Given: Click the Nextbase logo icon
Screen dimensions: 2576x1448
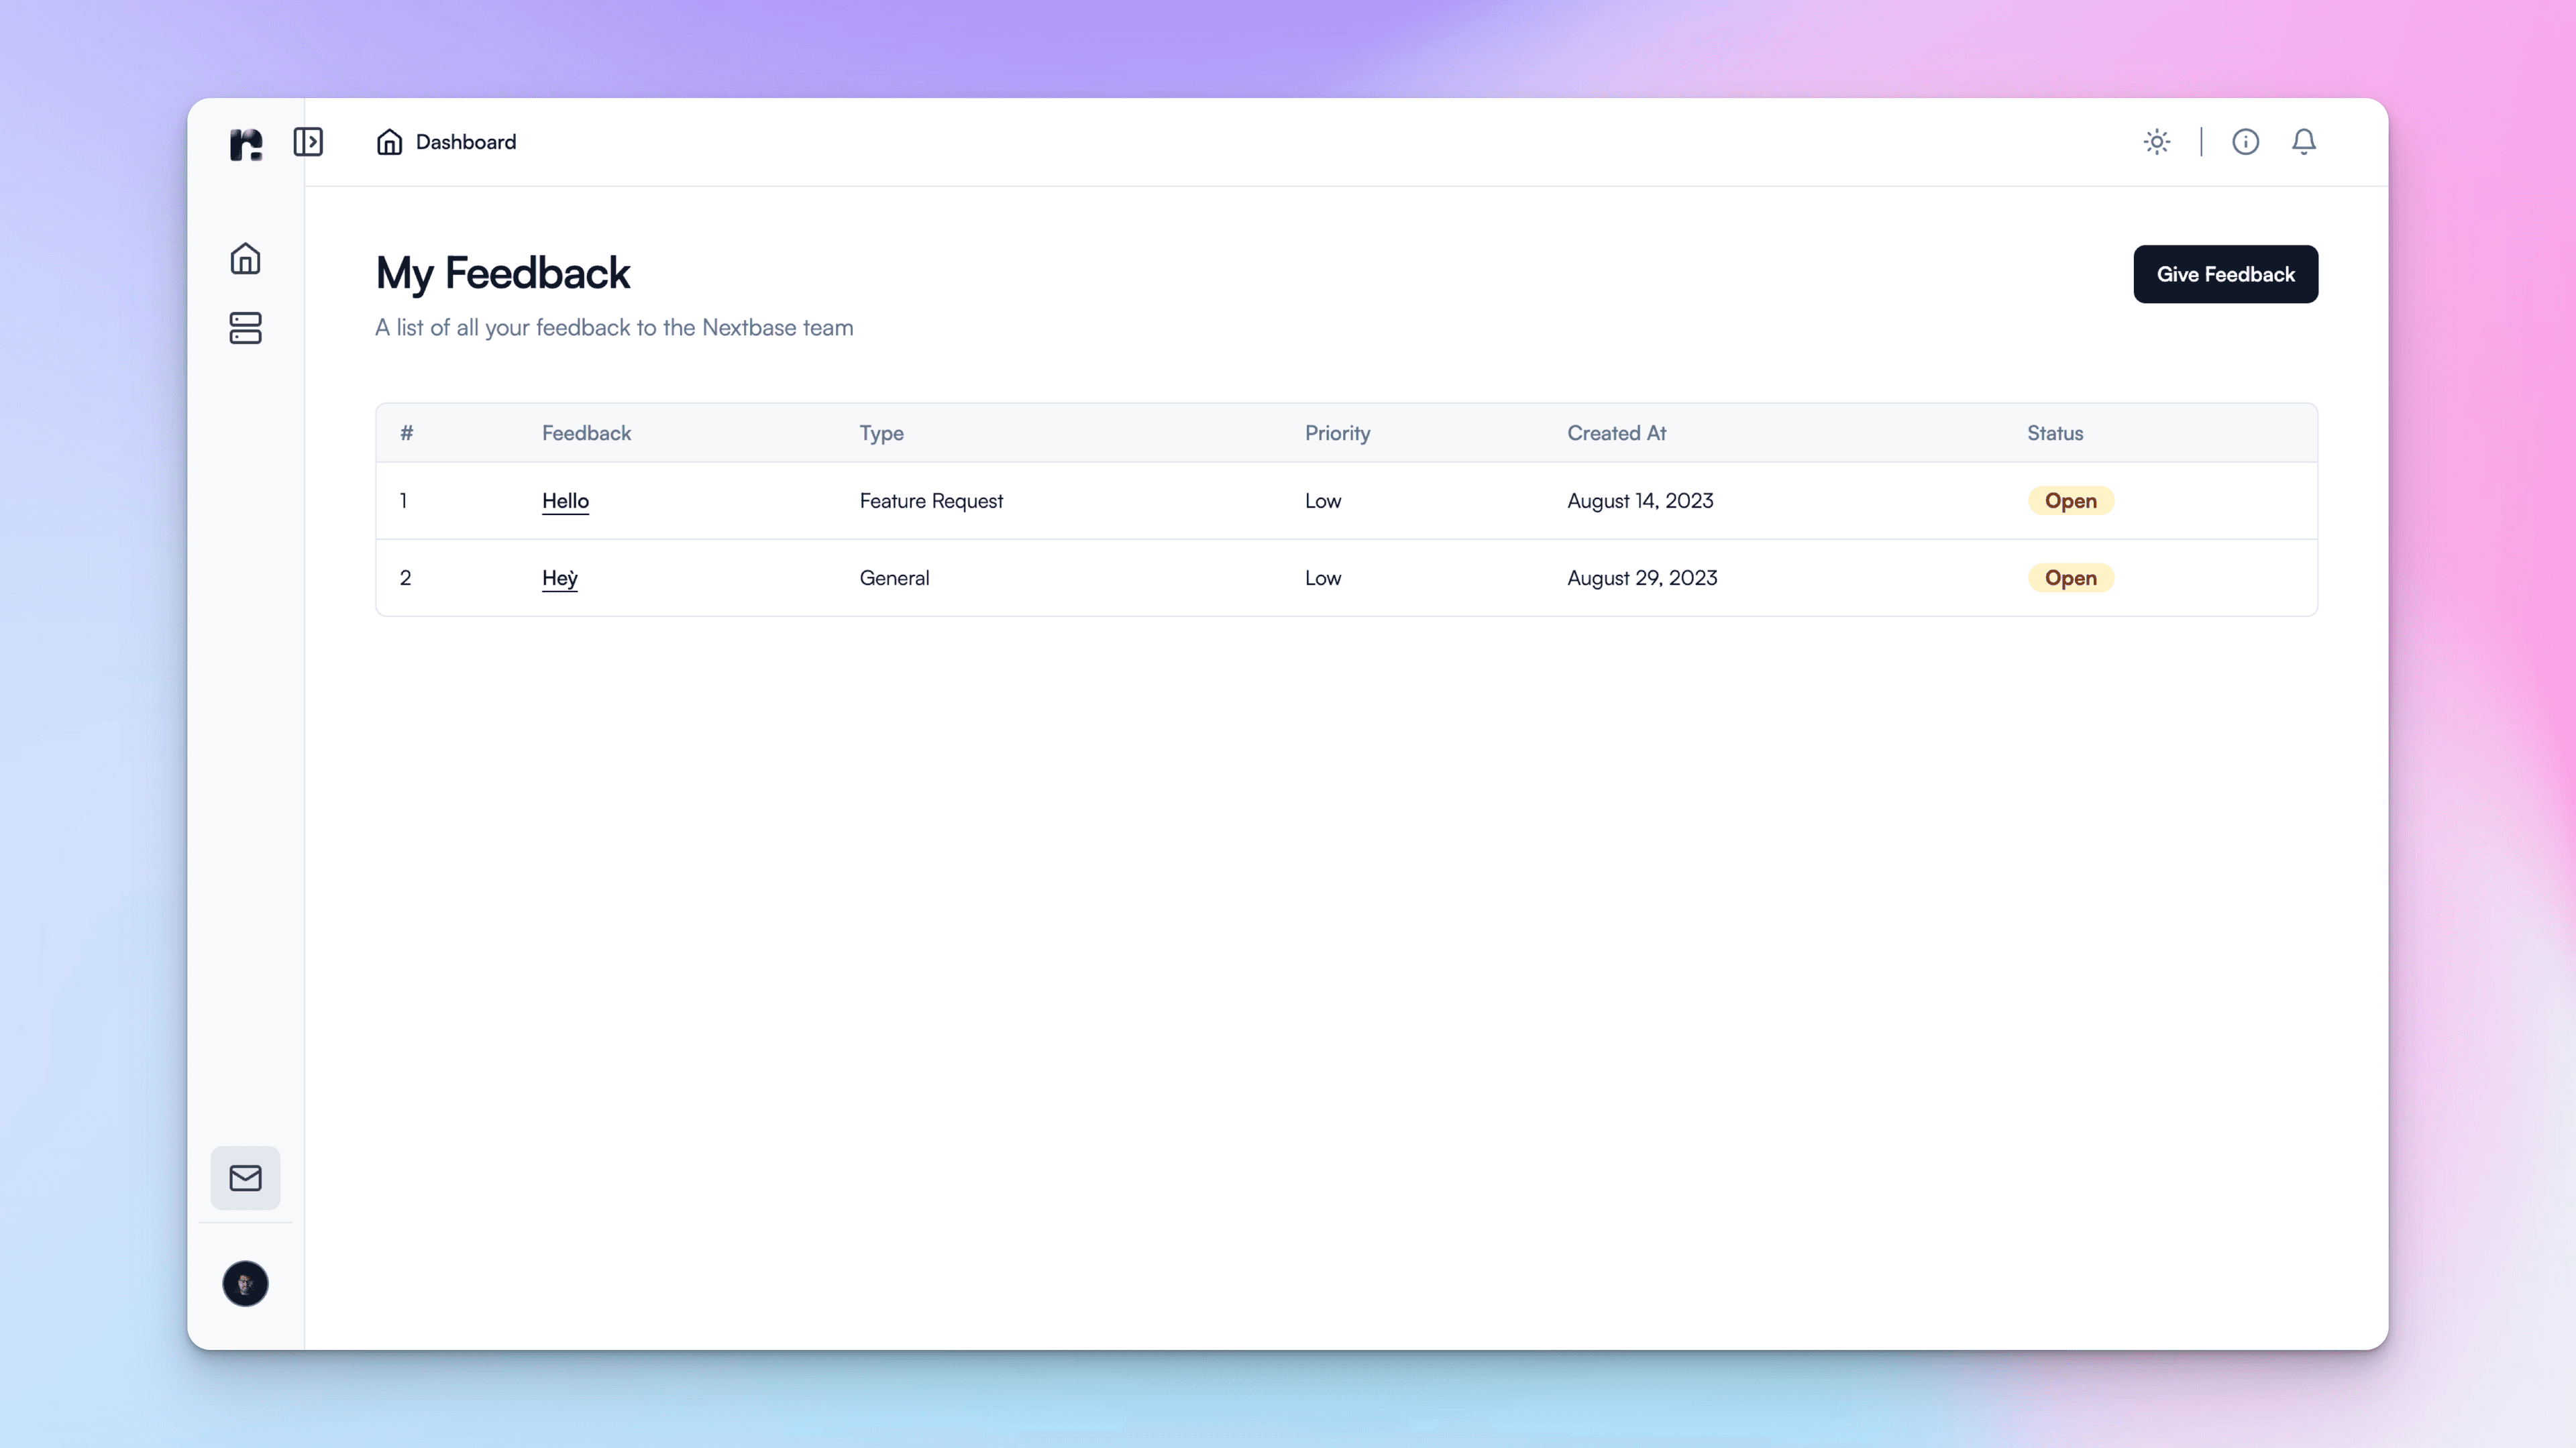Looking at the screenshot, I should coord(245,143).
